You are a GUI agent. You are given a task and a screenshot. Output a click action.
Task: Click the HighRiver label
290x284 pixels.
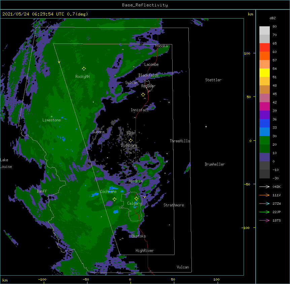(x=145, y=251)
